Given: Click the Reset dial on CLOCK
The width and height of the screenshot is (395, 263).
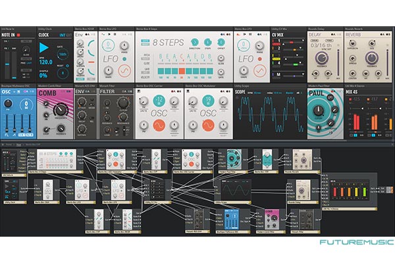Looking at the screenshot, I should coord(63,73).
